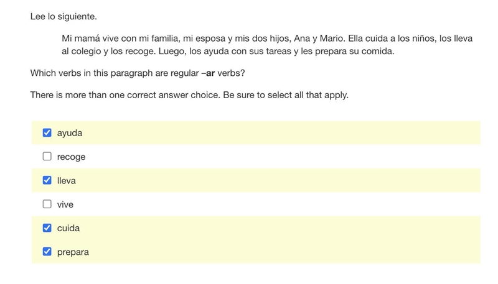Check the recoge checkbox
This screenshot has width=498, height=284.
[x=47, y=156]
